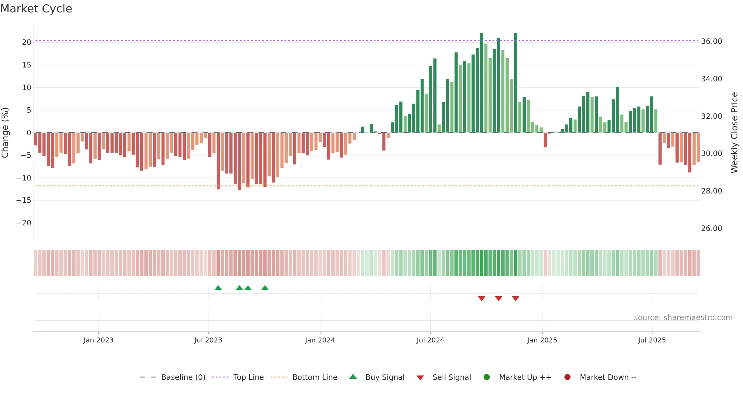Click the gray dashed Baseline legend sample

coord(148,377)
